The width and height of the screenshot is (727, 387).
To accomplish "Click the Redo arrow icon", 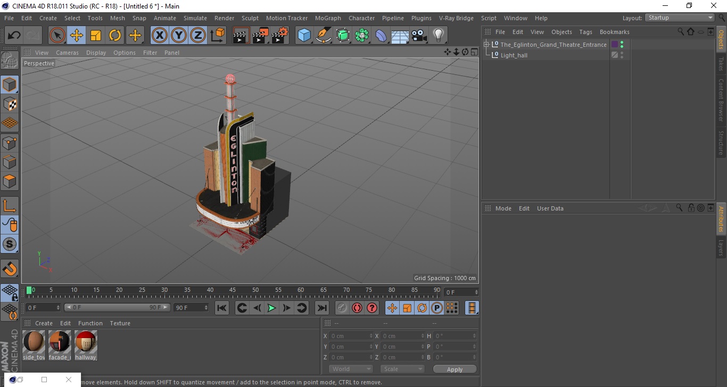I will coord(33,36).
